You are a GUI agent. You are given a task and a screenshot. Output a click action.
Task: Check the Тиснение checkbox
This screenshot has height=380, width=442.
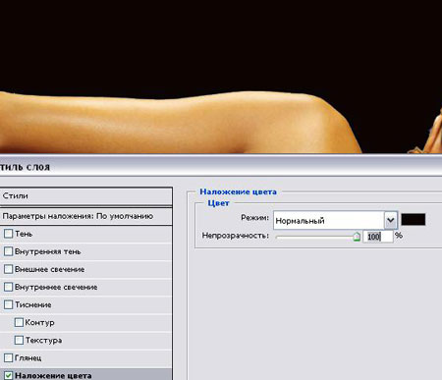click(x=8, y=304)
